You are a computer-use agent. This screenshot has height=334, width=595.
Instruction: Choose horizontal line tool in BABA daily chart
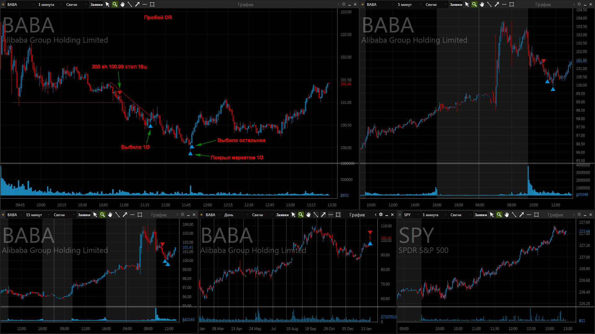[331, 215]
